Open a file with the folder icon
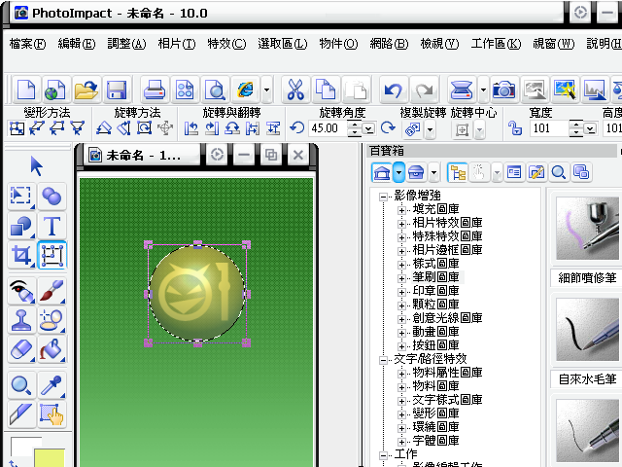 [86, 90]
